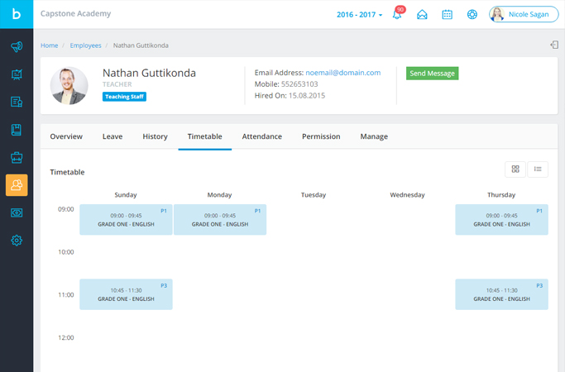Navigate to Employees in the breadcrumb
This screenshot has height=372, width=565.
point(86,45)
